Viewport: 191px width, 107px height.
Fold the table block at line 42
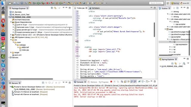79,47
